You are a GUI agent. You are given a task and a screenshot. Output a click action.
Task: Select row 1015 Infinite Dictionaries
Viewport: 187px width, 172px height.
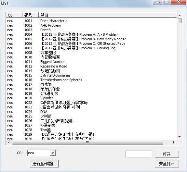coord(91,75)
